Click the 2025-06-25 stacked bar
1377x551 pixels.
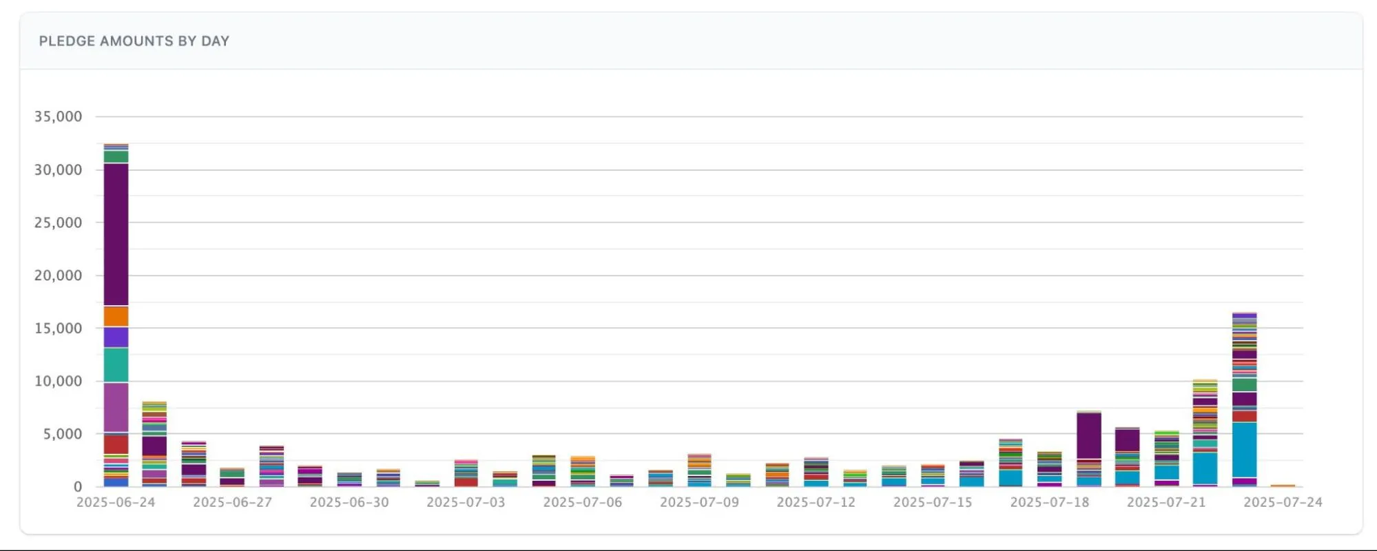pyautogui.click(x=154, y=444)
